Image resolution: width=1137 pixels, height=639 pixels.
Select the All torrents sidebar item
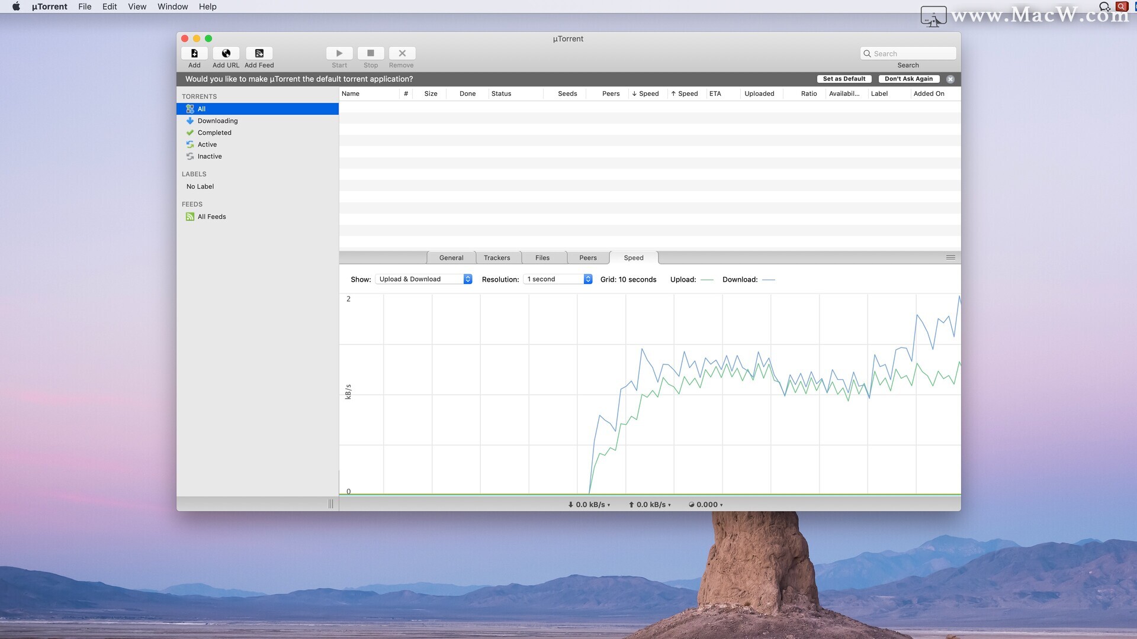[x=258, y=109]
